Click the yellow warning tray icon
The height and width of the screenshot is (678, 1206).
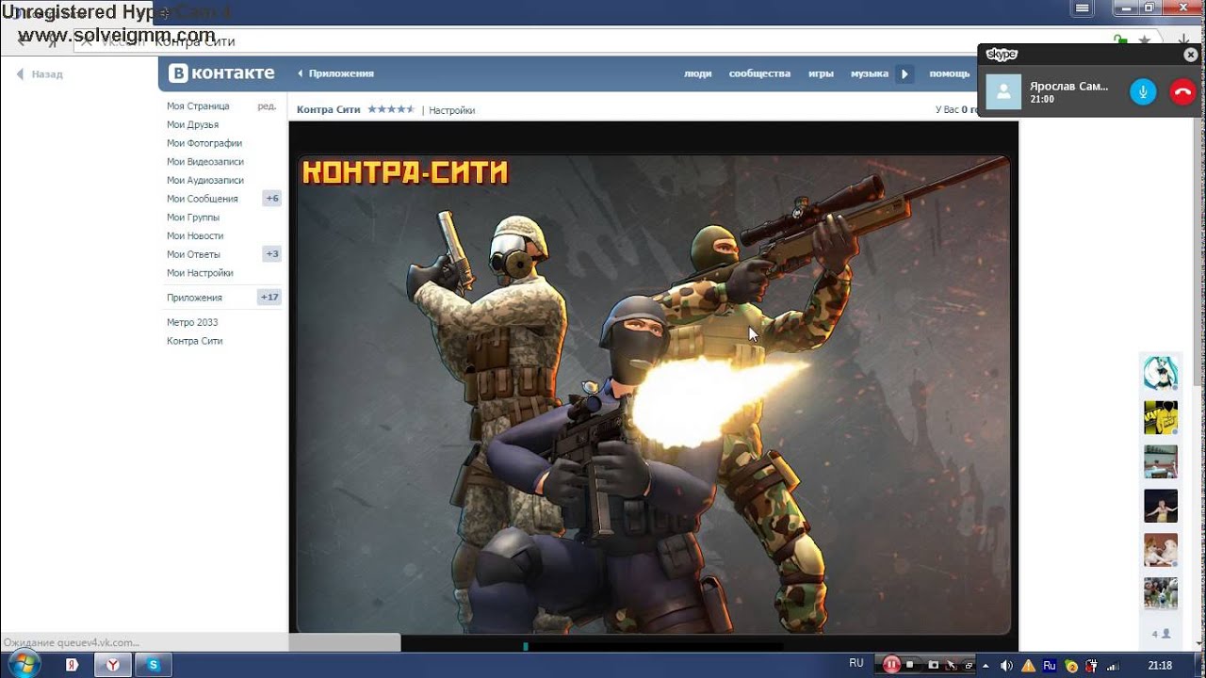[x=1028, y=666]
